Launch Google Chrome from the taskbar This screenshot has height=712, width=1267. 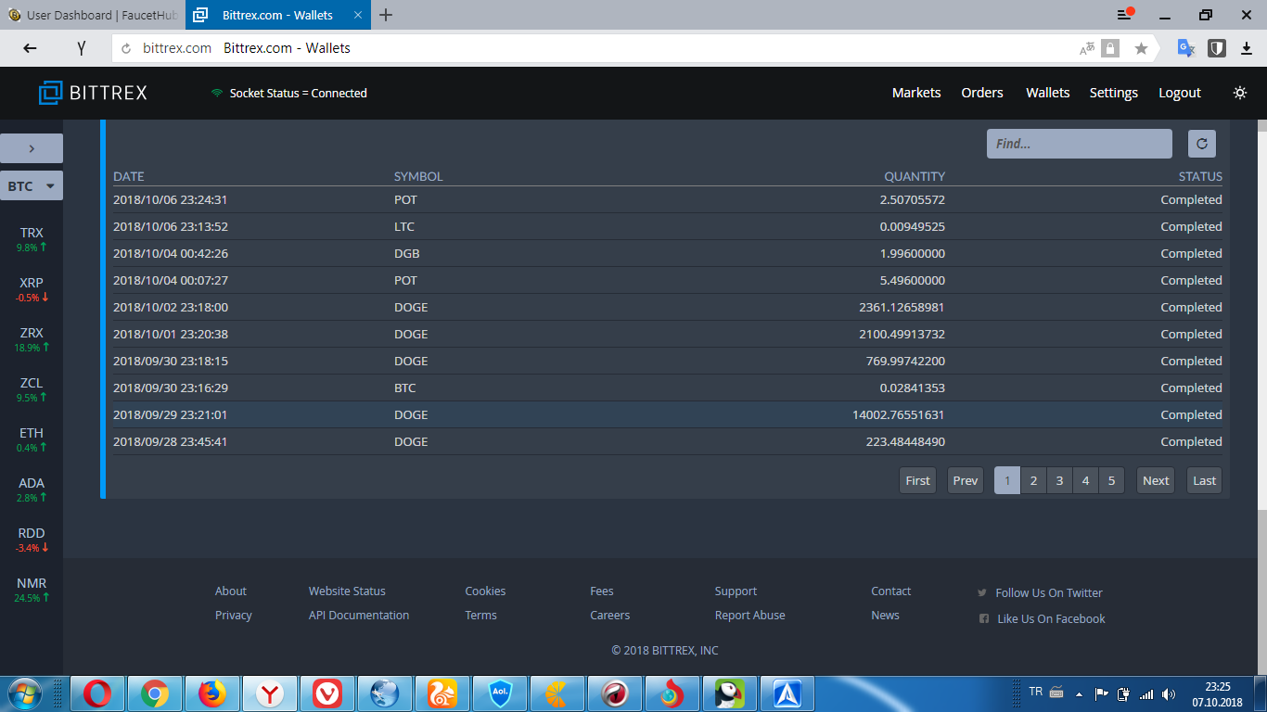[x=155, y=693]
